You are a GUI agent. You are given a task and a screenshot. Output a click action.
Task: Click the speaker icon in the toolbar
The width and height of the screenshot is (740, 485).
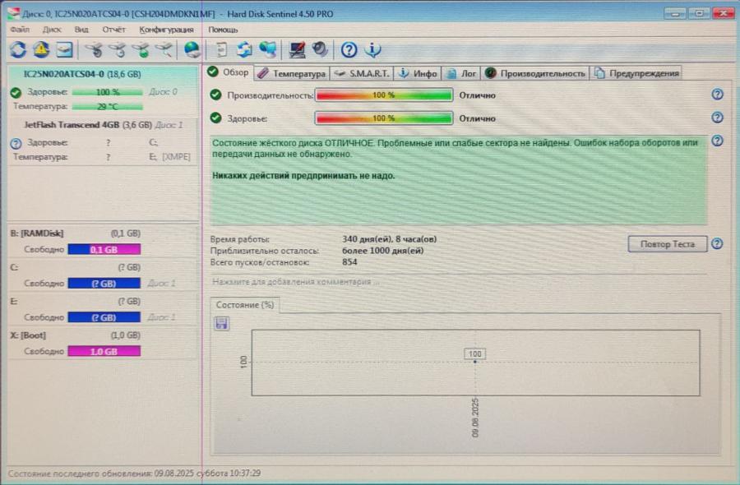coord(320,49)
